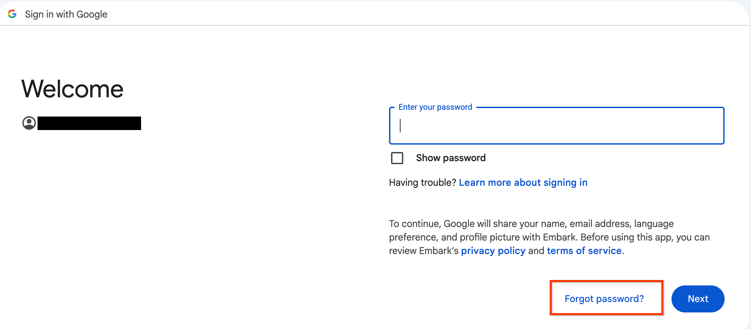
Task: Click the Having trouble? text
Action: tap(423, 182)
